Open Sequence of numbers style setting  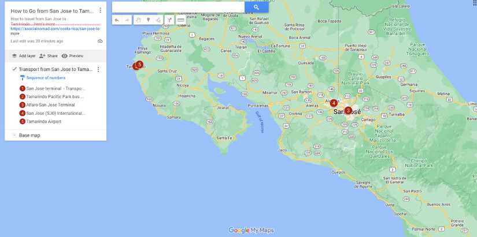(x=45, y=77)
